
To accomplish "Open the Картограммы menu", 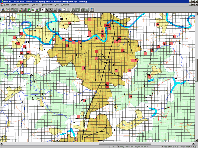I will tap(47, 5).
